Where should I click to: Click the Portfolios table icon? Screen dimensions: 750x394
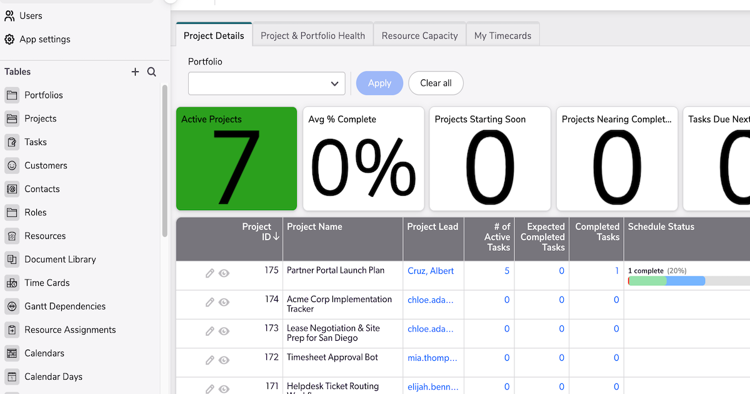[12, 95]
